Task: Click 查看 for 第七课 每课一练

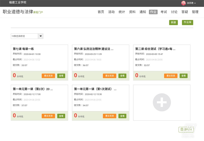Action: [x=61, y=76]
